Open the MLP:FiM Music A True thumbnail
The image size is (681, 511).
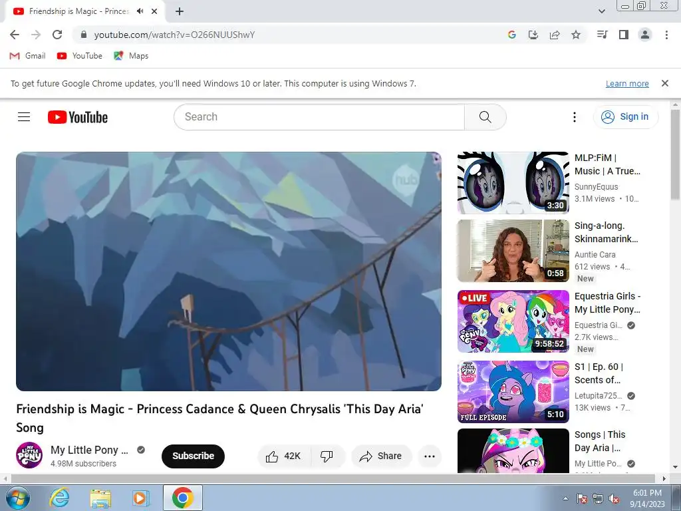pos(513,182)
